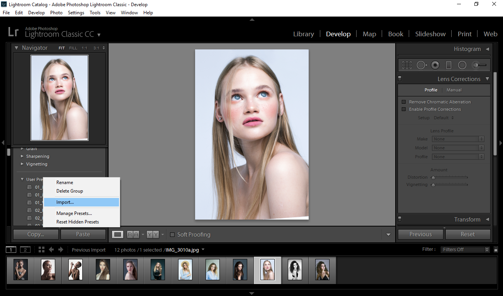The height and width of the screenshot is (296, 503).
Task: Switch to the Library module
Action: (x=303, y=34)
